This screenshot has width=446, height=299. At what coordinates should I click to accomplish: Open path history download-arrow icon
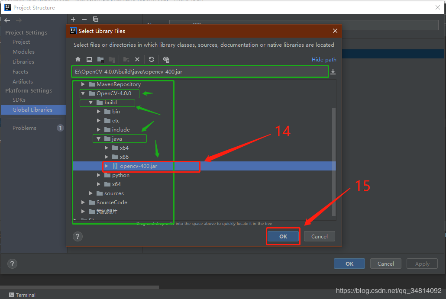pos(333,72)
